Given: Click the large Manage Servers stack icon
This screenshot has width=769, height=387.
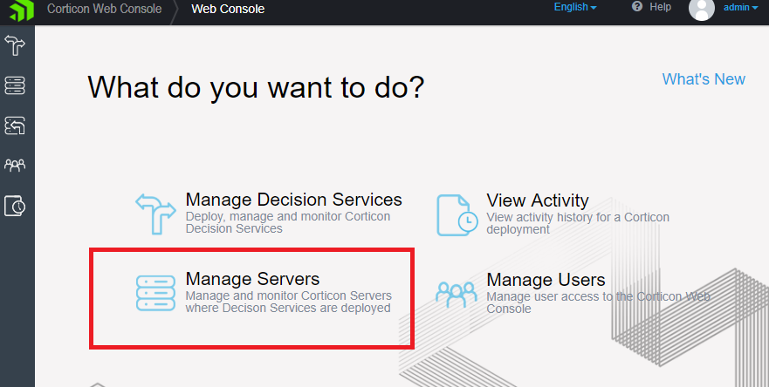Looking at the screenshot, I should (155, 293).
